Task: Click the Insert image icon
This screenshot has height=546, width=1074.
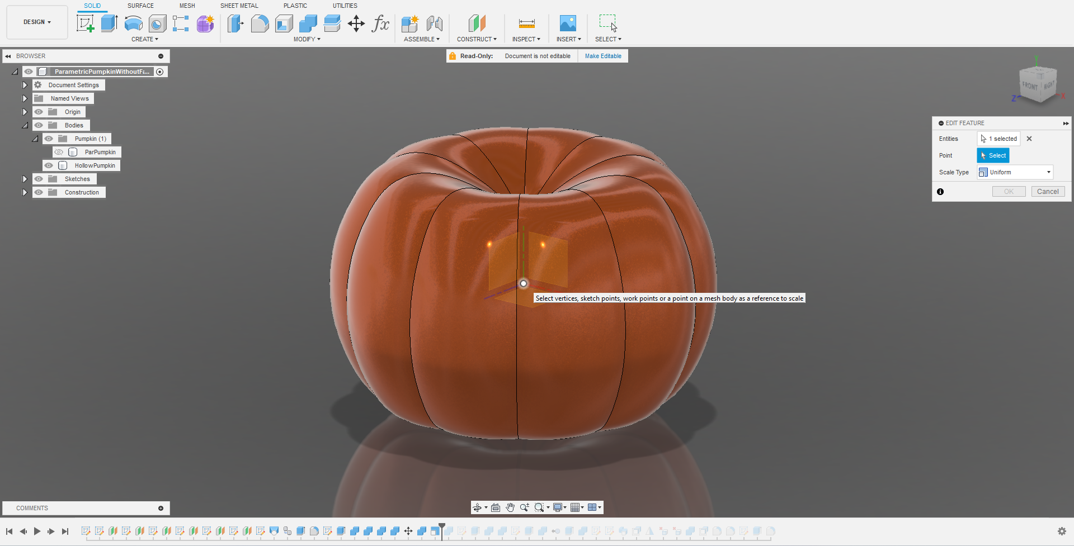Action: tap(568, 23)
